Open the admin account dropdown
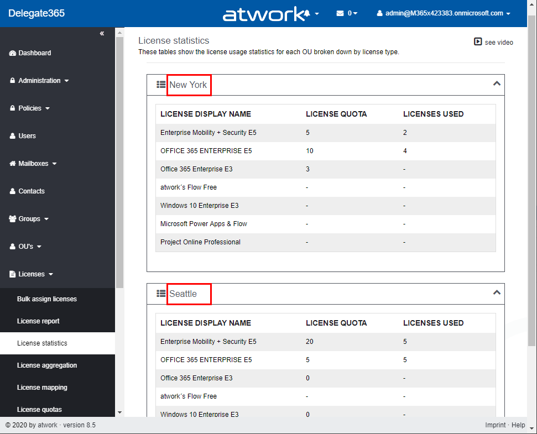Screen dimensions: 537x434 pos(443,13)
